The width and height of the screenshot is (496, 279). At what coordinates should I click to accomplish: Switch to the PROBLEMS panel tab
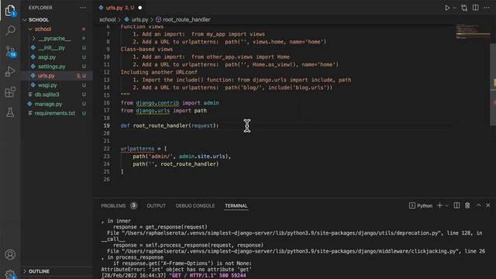113,205
